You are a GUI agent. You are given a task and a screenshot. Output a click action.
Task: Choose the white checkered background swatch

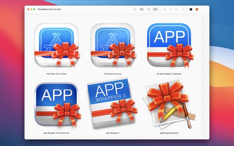[x=185, y=9]
